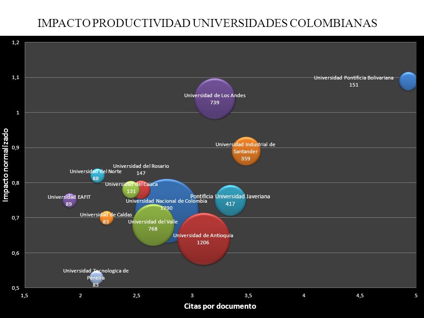Click the Universidad del Norte teal bubble
Screen dimensions: 424x318
coord(97,176)
